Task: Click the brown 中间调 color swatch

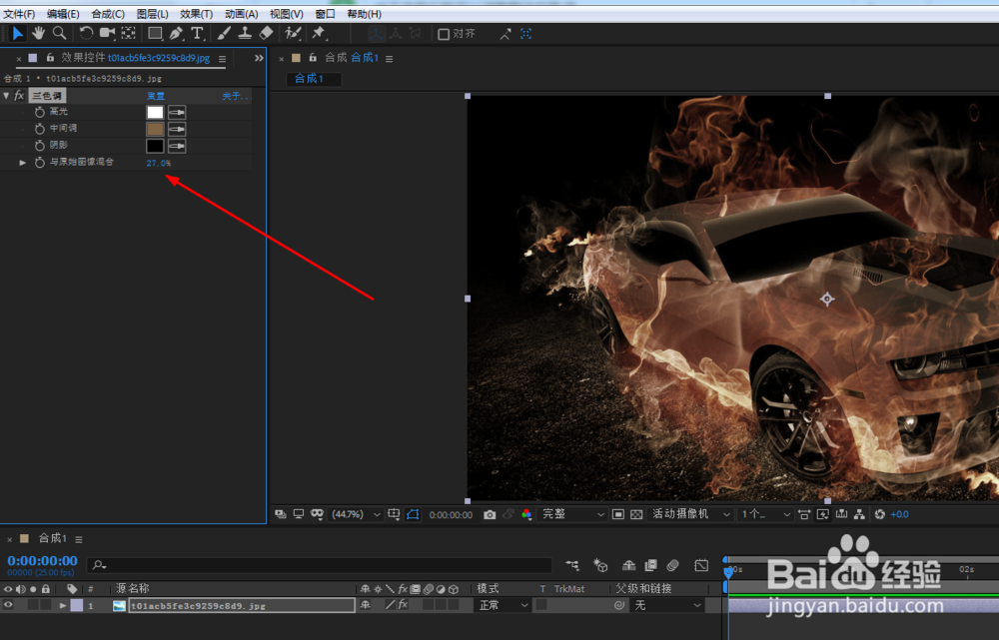Action: pyautogui.click(x=155, y=129)
